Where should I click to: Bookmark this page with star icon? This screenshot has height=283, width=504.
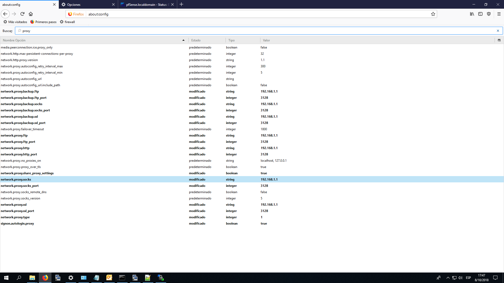[433, 14]
